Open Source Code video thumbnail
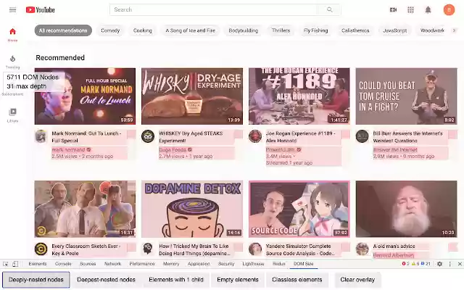 coord(299,209)
